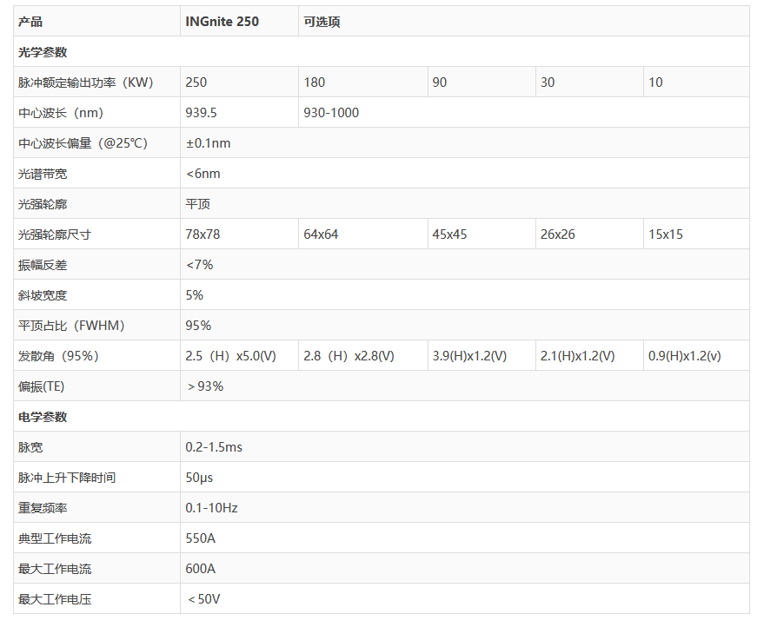Viewport: 764px width, 627px height.
Task: Click the 26x26 profile size cell
Action: 557,234
